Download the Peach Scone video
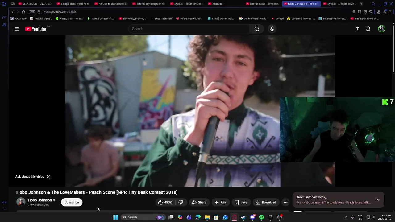The width and height of the screenshot is (395, 222). pyautogui.click(x=266, y=202)
